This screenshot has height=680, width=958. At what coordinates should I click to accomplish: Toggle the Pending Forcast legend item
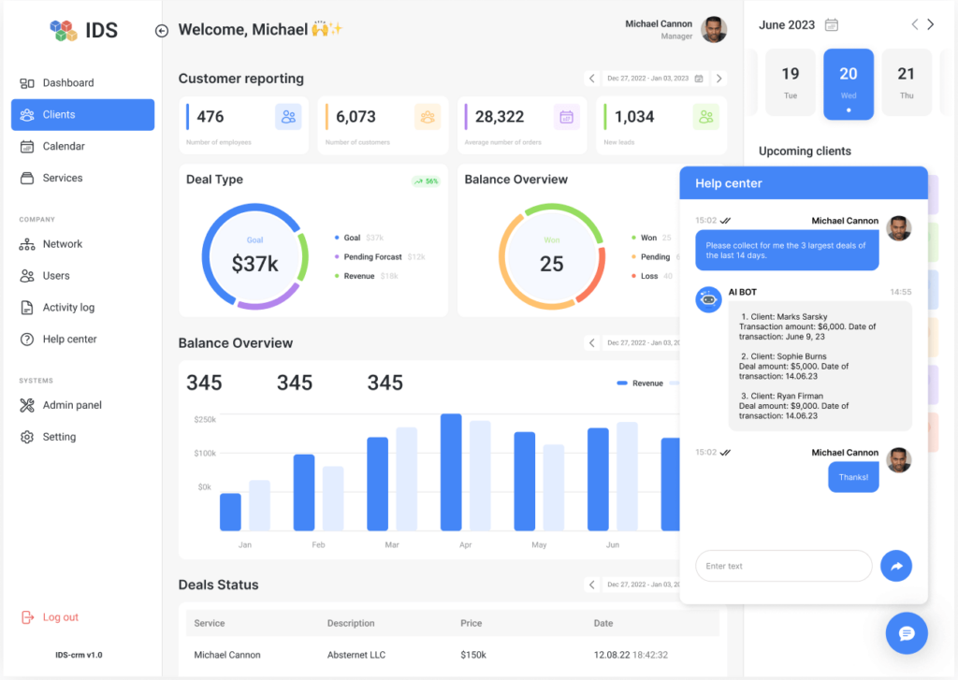click(372, 257)
